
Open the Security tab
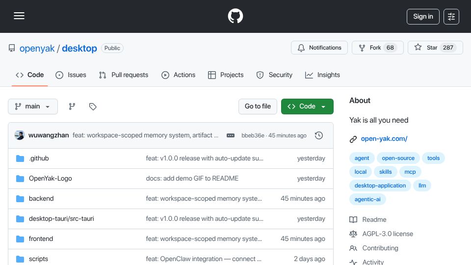(x=274, y=75)
